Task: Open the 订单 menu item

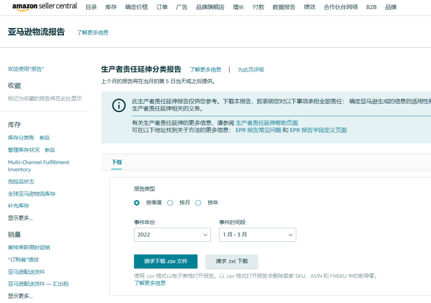Action: click(162, 7)
